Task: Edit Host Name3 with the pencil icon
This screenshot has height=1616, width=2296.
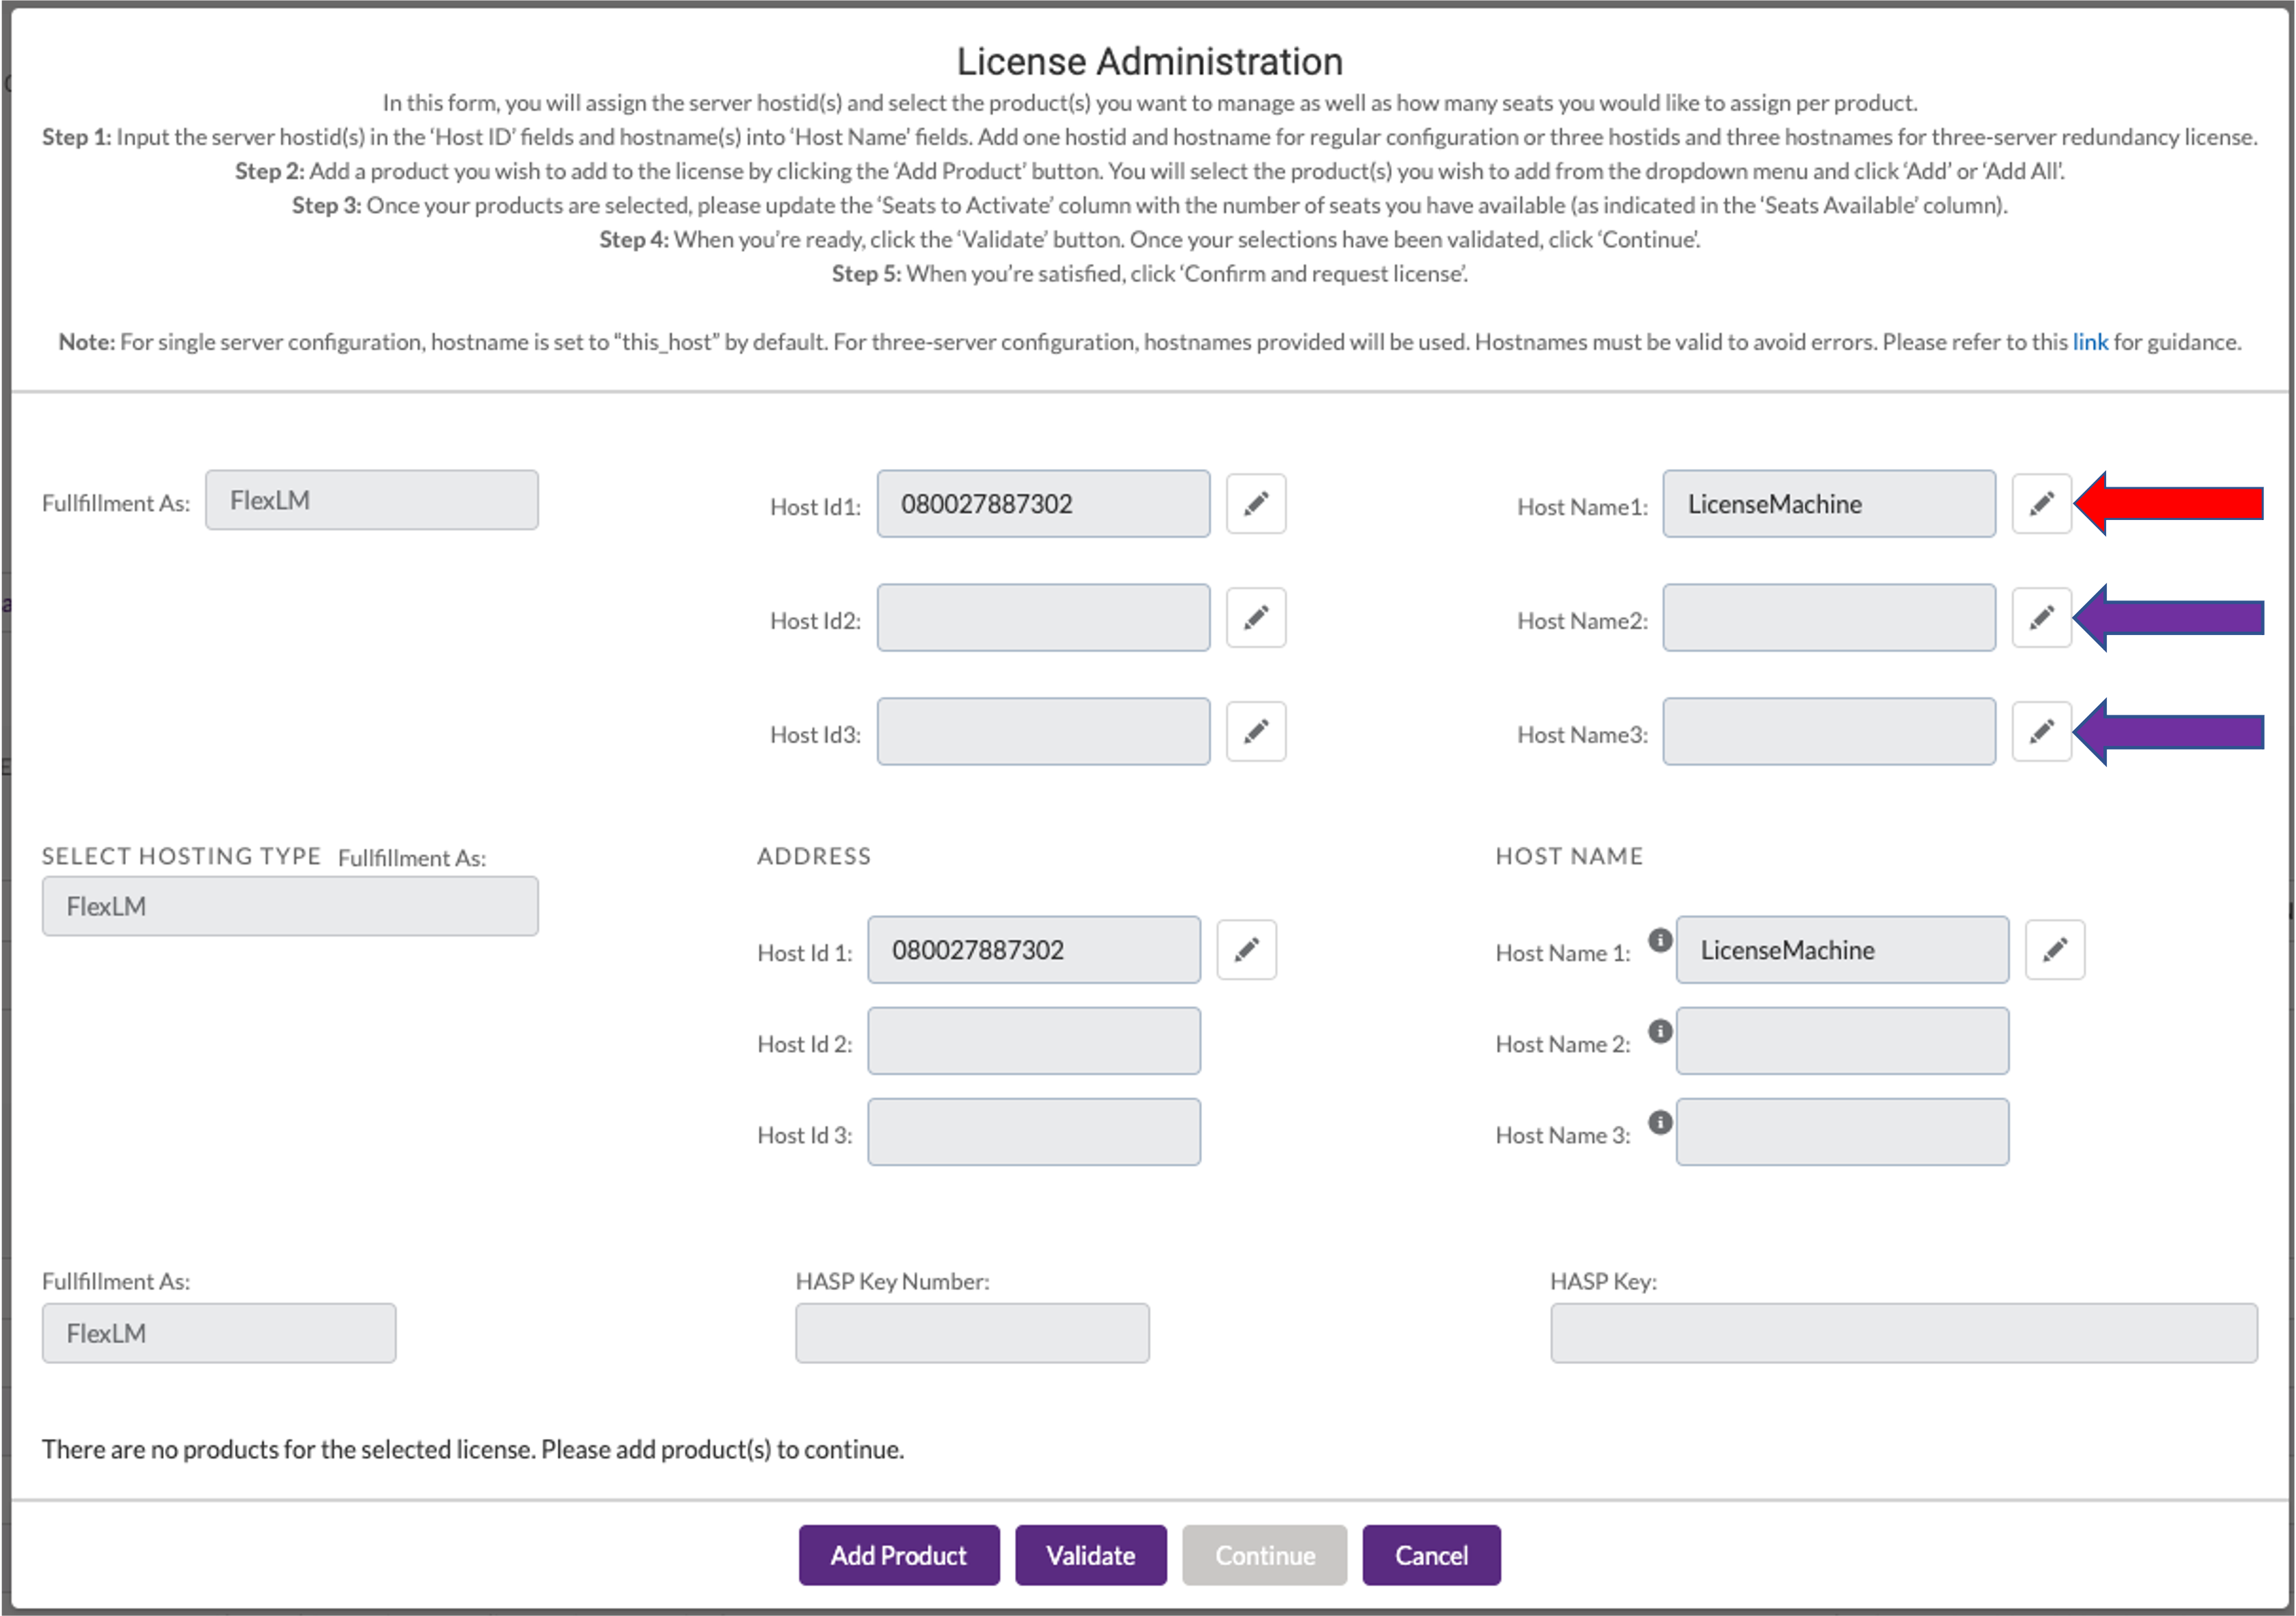Action: click(2042, 732)
